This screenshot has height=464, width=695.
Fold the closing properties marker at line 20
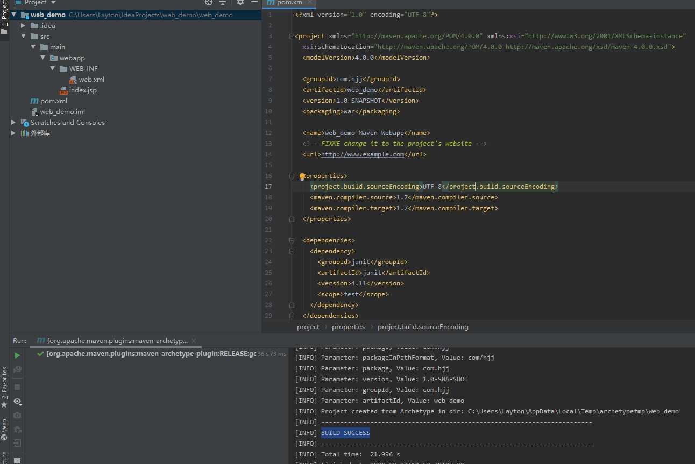click(292, 219)
